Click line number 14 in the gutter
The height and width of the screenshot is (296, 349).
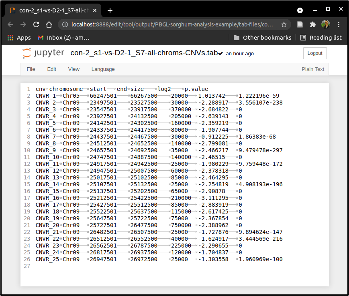coord(27,178)
